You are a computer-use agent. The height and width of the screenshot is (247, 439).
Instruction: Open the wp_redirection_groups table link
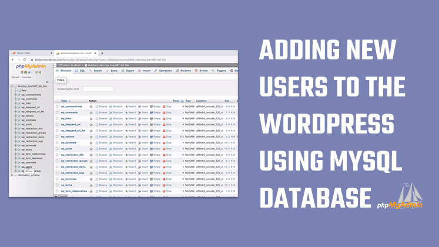coord(74,161)
